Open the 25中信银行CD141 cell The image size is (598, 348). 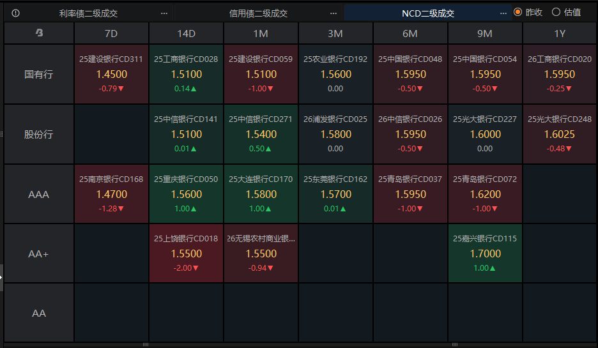[x=186, y=134]
